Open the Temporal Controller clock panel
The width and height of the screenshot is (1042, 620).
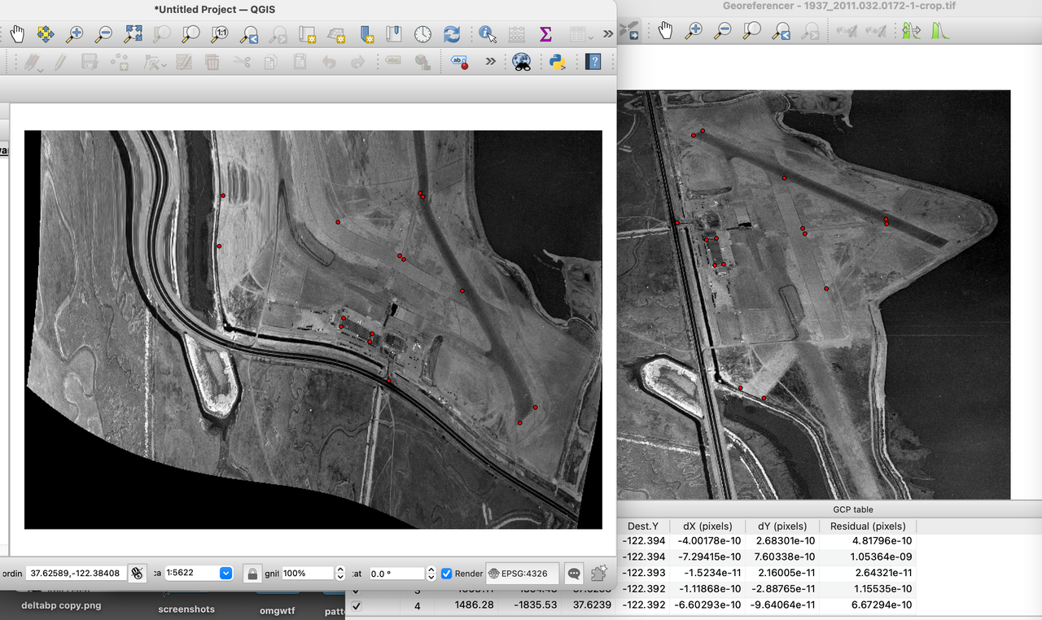click(423, 34)
